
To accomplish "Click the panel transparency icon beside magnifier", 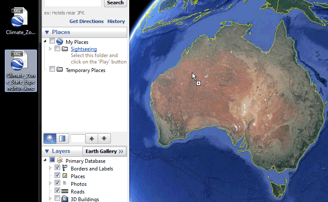I will click(x=62, y=139).
